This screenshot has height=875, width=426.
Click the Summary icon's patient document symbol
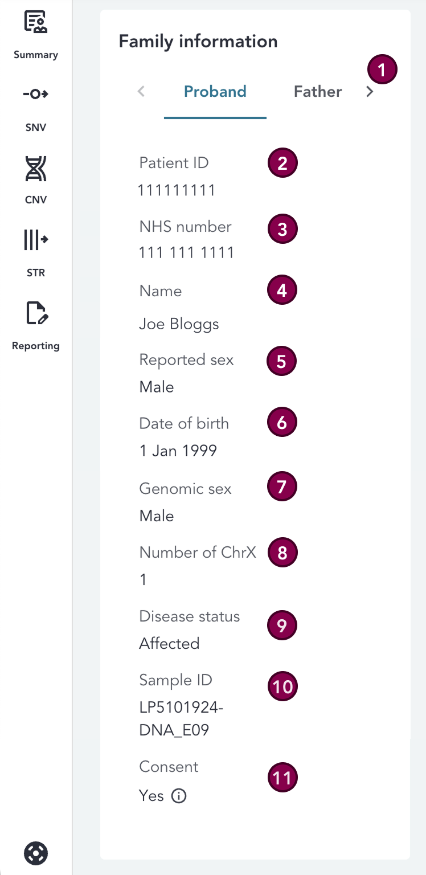(x=35, y=22)
